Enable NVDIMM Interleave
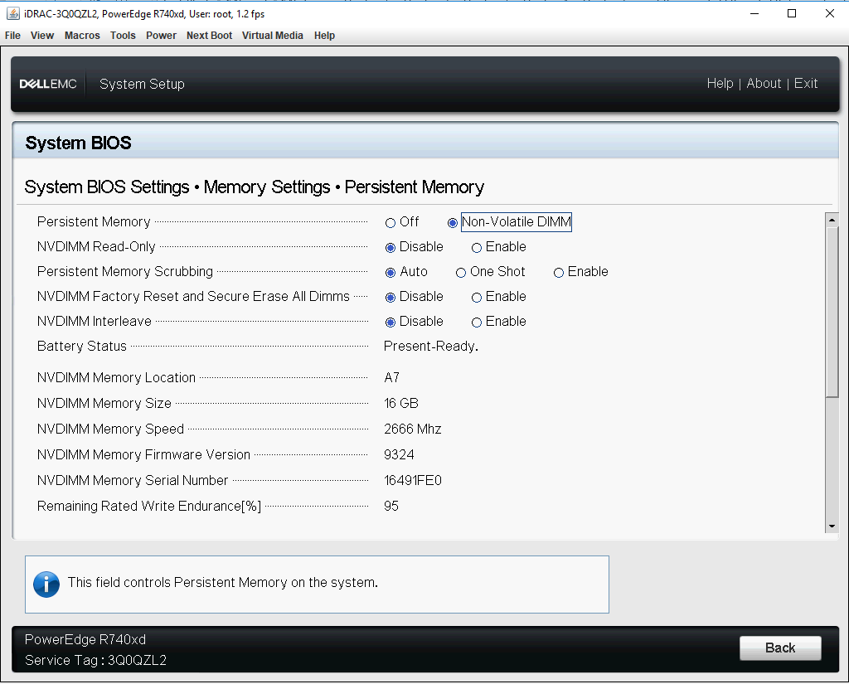The height and width of the screenshot is (684, 849). (477, 321)
